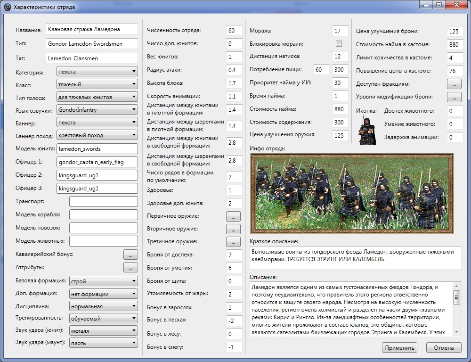Click the Здоровье value field
The height and width of the screenshot is (362, 471).
point(234,190)
